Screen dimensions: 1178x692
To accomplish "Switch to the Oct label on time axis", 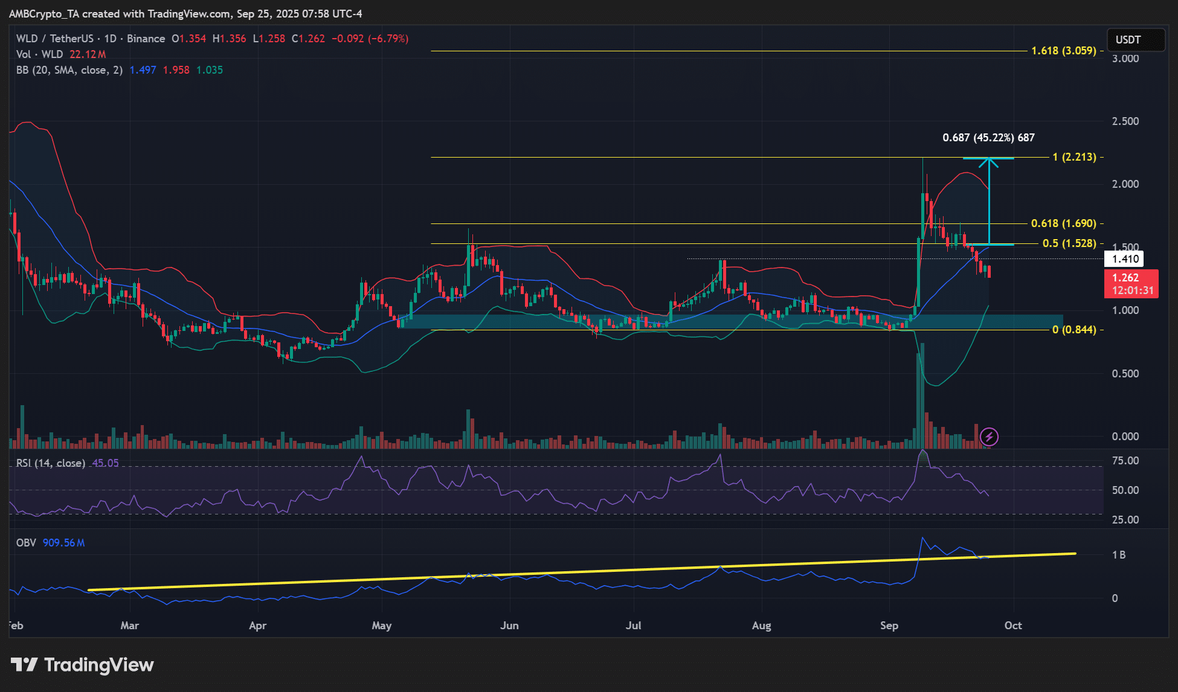I will [x=1014, y=626].
